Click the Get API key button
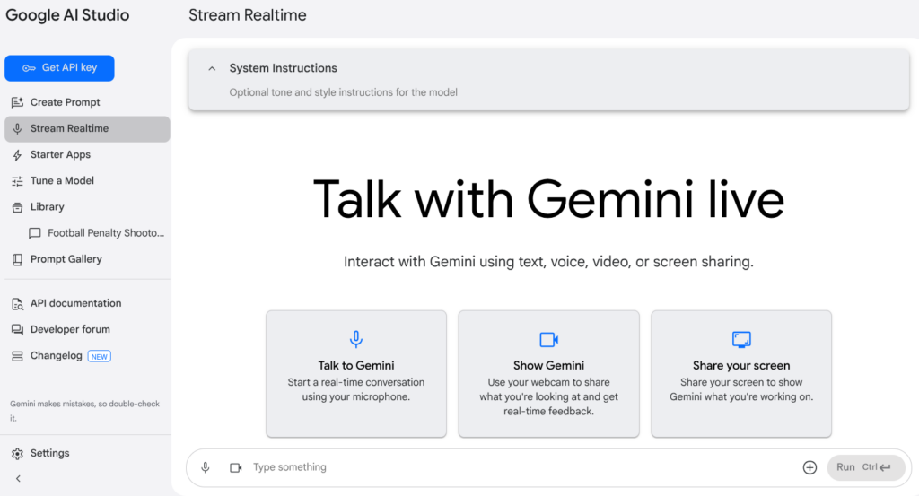919x496 pixels. (x=59, y=68)
